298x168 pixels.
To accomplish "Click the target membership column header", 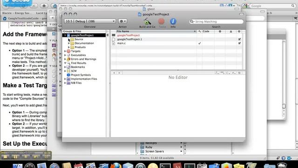I will (x=239, y=31).
